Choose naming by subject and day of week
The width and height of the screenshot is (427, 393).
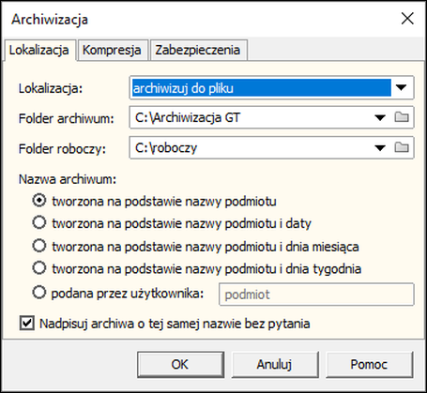39,268
